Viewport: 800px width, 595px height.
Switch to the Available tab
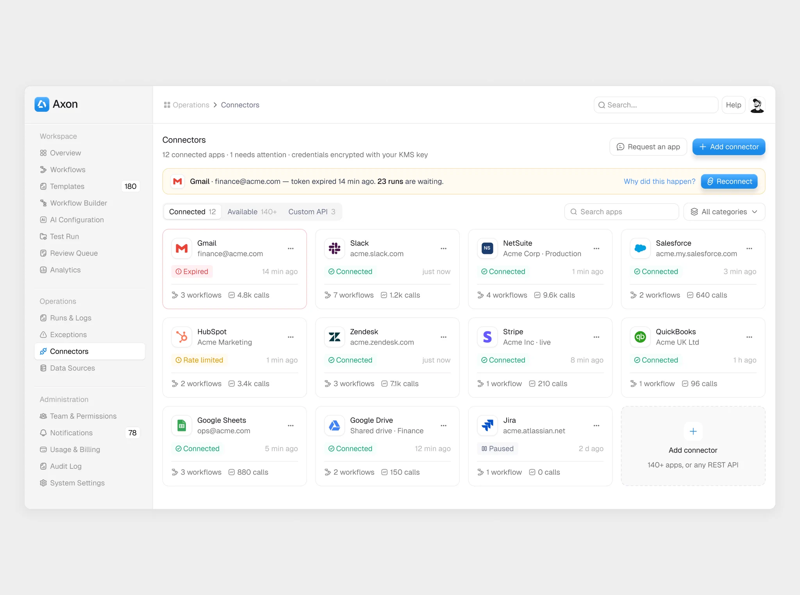coord(252,212)
